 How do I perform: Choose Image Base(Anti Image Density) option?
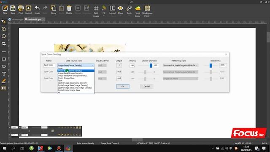coord(76,76)
